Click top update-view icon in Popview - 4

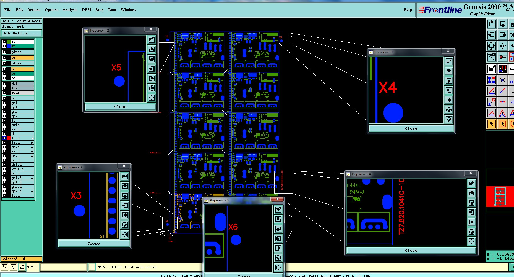point(471,183)
